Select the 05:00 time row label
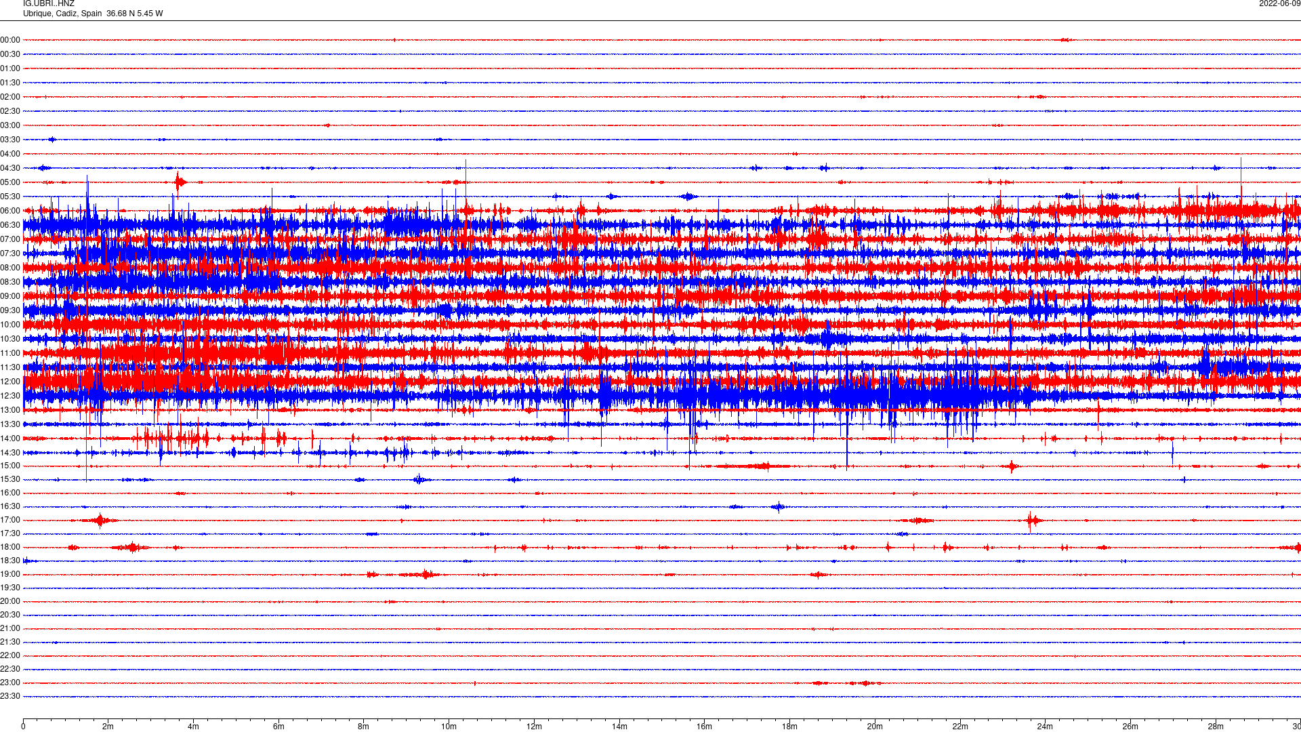The image size is (1301, 732). [x=10, y=182]
